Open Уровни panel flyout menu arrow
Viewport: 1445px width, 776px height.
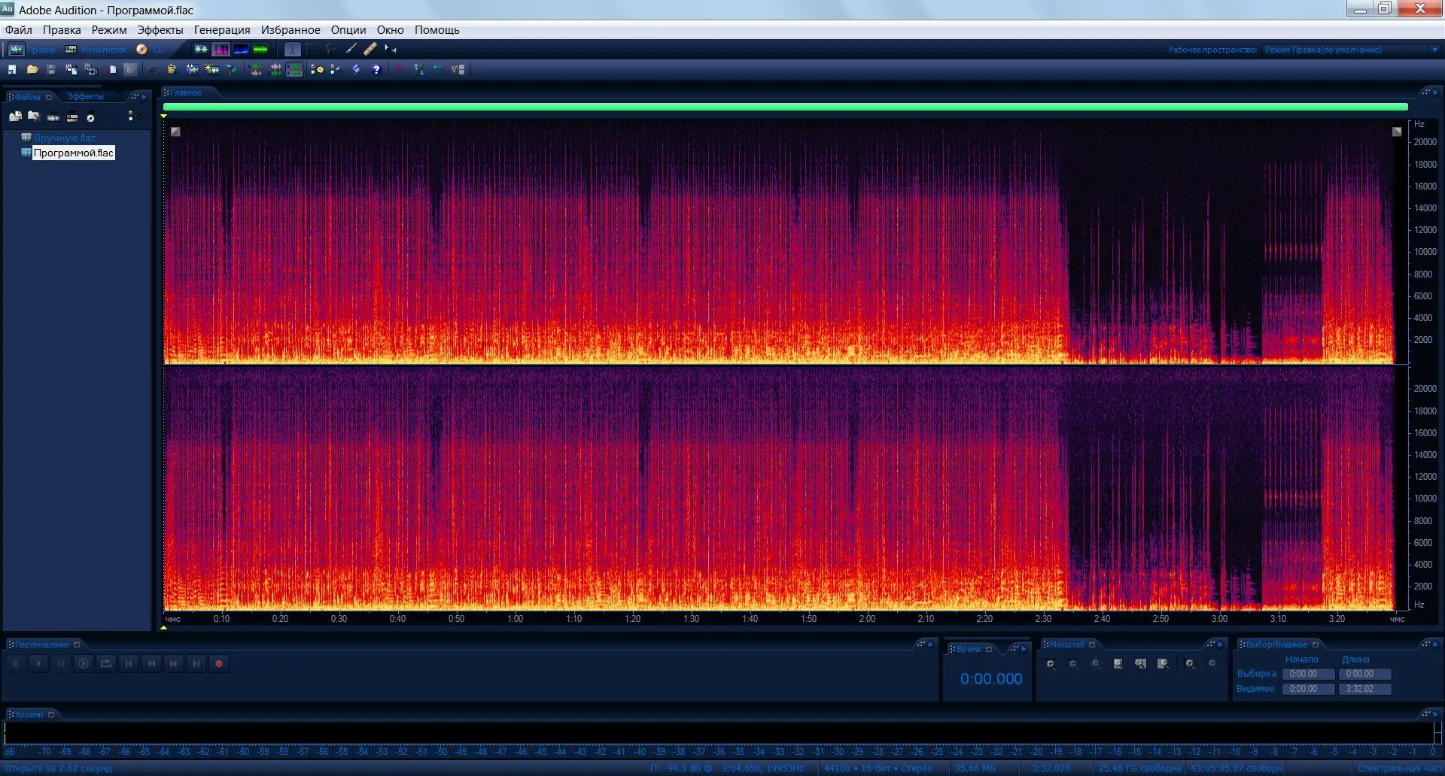tap(1435, 714)
